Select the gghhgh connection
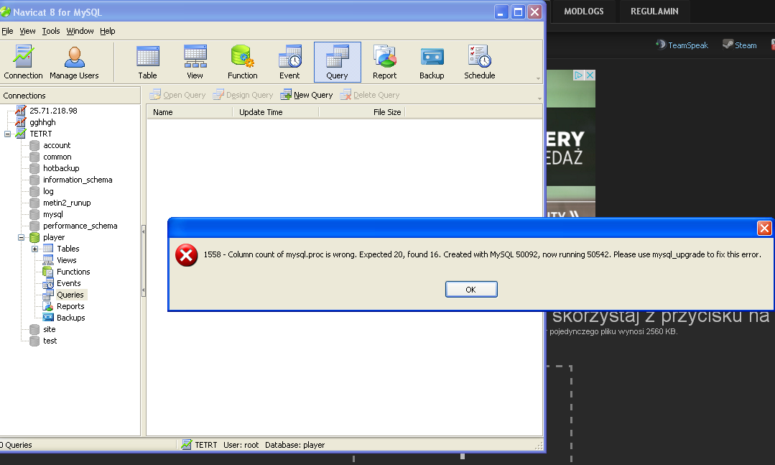This screenshot has width=775, height=465. [42, 122]
